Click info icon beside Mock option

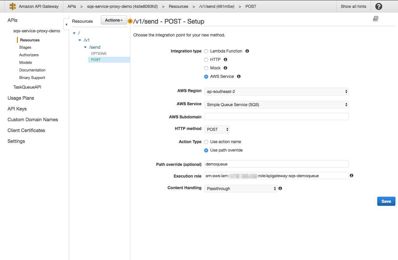[225, 68]
